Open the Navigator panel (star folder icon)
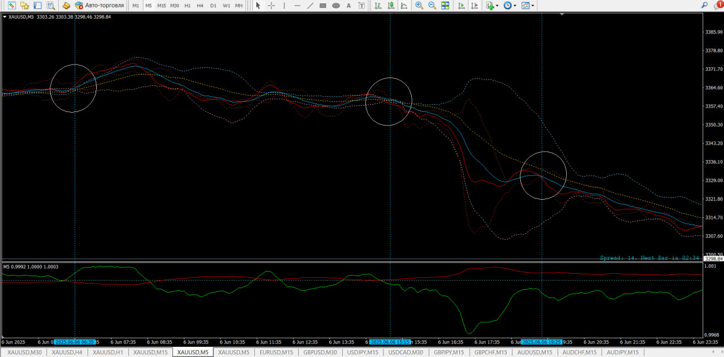This screenshot has height=357, width=724. click(x=24, y=6)
